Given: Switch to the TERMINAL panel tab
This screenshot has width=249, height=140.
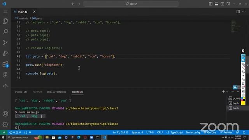Looking at the screenshot, I should point(77,92).
